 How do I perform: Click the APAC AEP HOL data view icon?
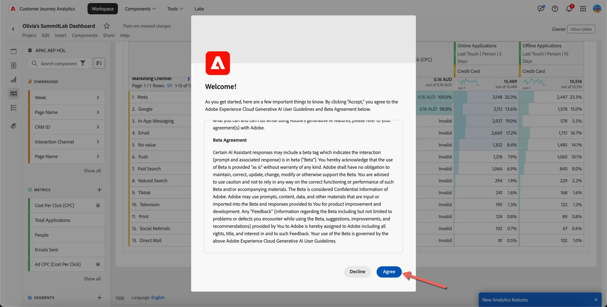coord(30,50)
